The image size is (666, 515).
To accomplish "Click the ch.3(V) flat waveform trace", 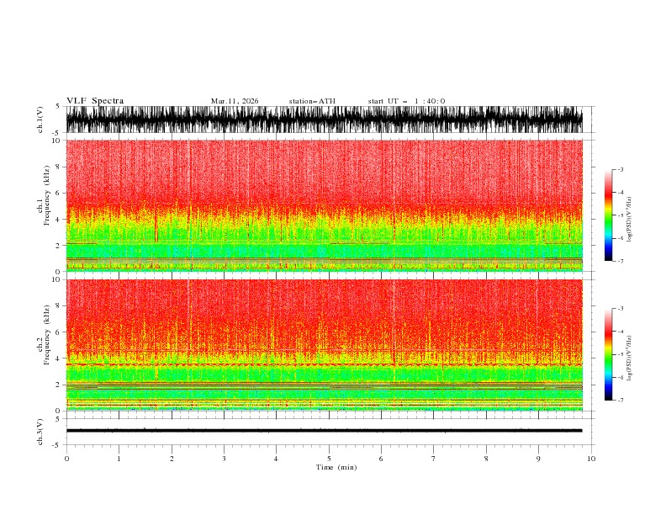I will click(x=324, y=431).
